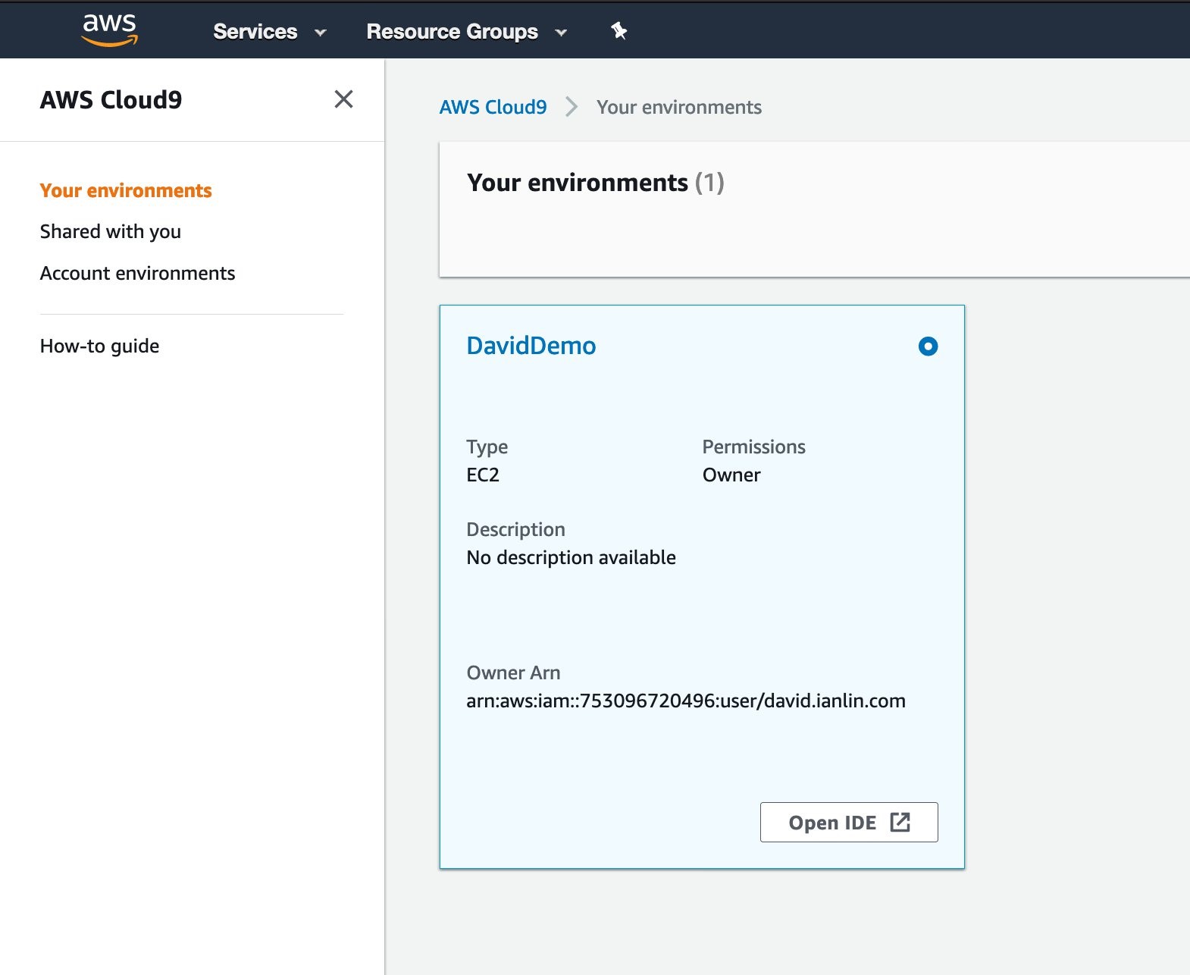
Task: Click 'No description available' text
Action: click(572, 557)
